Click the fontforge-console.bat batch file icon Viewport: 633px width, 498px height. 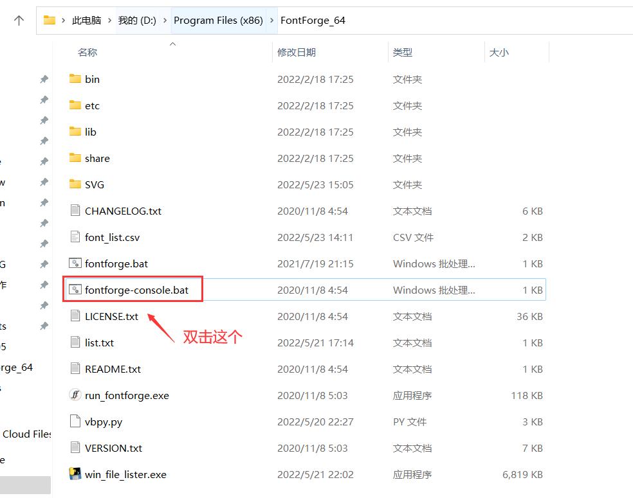pyautogui.click(x=75, y=290)
